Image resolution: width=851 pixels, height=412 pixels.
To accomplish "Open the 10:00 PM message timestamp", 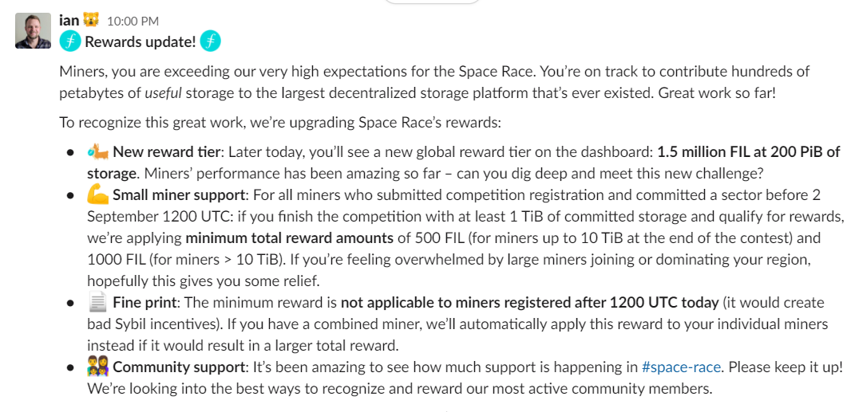I will tap(133, 22).
